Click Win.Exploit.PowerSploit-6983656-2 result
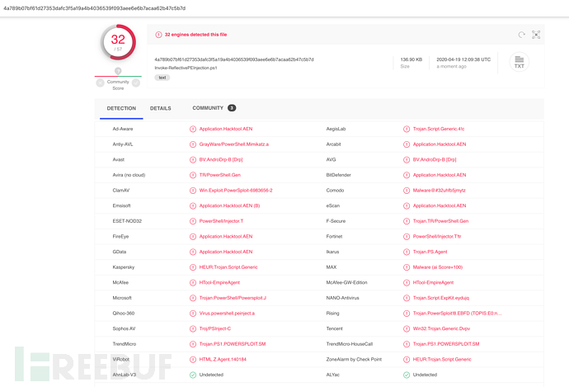The width and height of the screenshot is (569, 387). point(236,191)
